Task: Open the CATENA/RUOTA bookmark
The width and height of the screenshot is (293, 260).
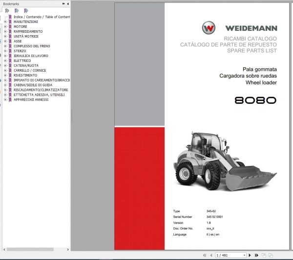Action: tap(26, 65)
